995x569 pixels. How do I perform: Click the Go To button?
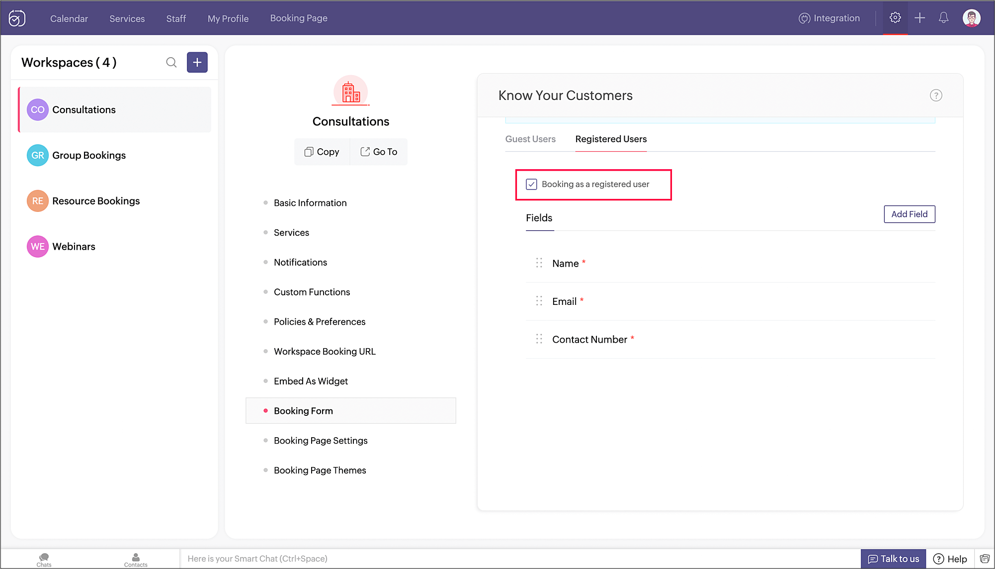point(379,152)
